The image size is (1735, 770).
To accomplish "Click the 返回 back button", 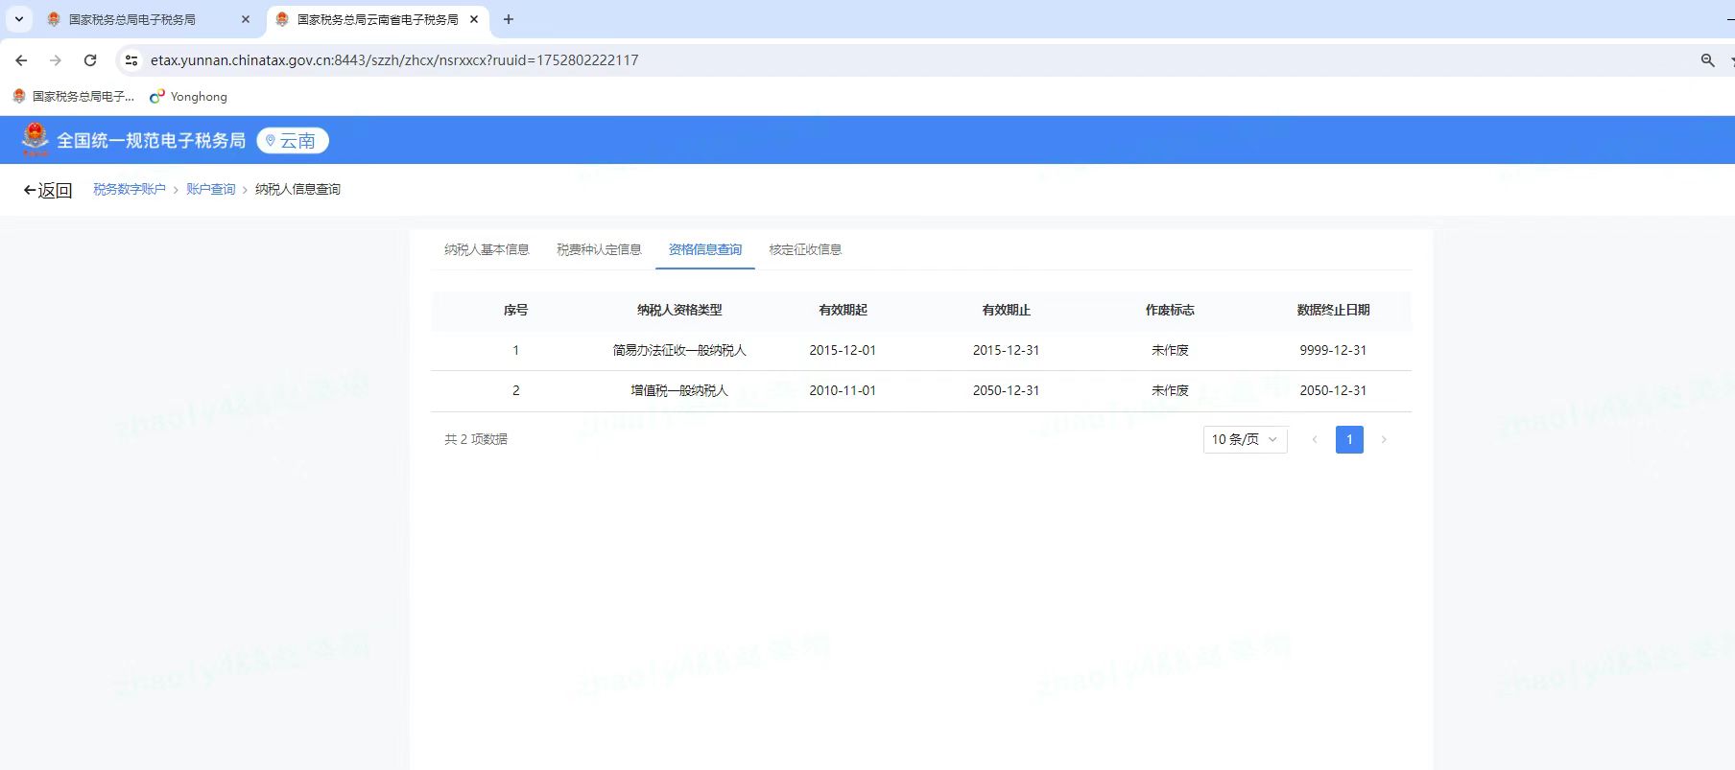I will (48, 190).
